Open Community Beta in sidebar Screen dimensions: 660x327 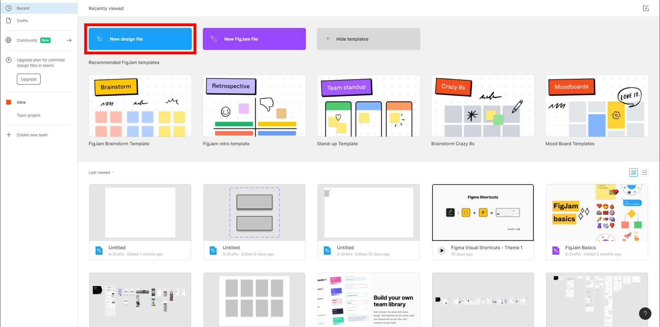click(x=39, y=40)
